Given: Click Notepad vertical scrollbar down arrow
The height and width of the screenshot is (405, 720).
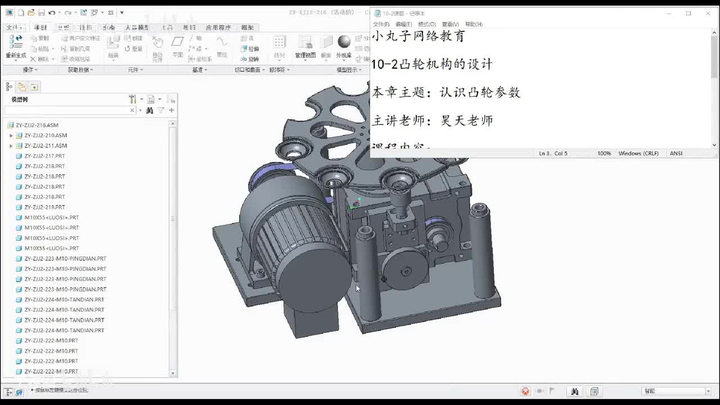Looking at the screenshot, I should (x=714, y=145).
